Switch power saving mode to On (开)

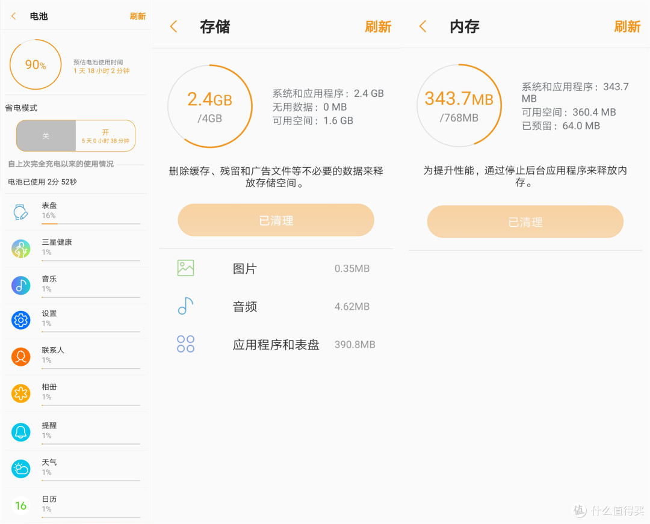[105, 136]
